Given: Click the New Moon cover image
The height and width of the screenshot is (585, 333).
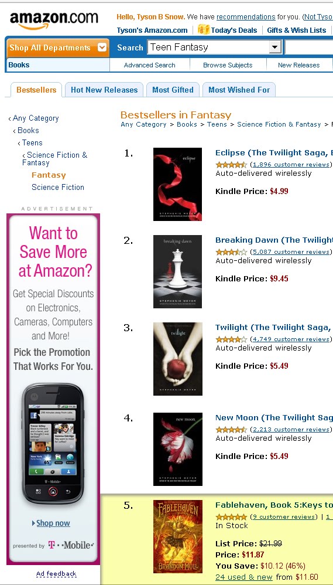Looking at the screenshot, I should [x=178, y=449].
